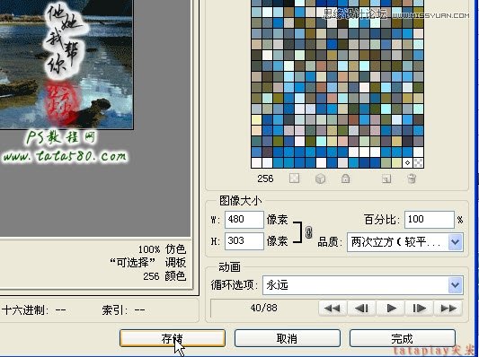Select the bottom-left white swatch in color table

[256, 162]
